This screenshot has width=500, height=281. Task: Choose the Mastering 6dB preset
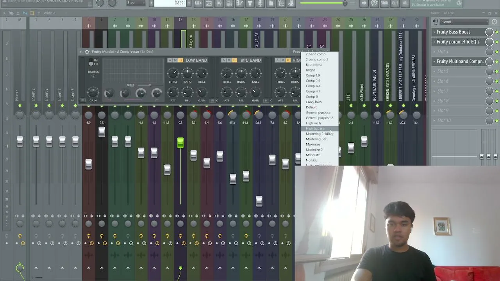click(317, 139)
